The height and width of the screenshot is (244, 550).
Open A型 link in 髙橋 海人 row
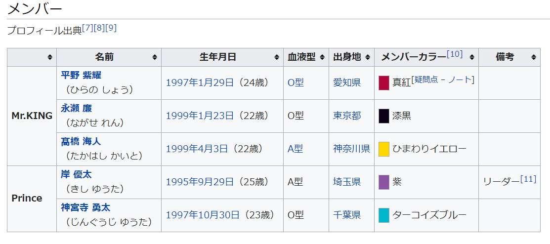coord(296,149)
